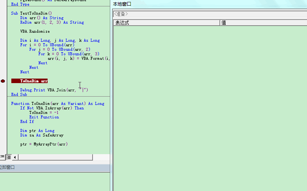
Task: Click 'For i = 0 To UBound(arr)' line
Action: click(47, 45)
